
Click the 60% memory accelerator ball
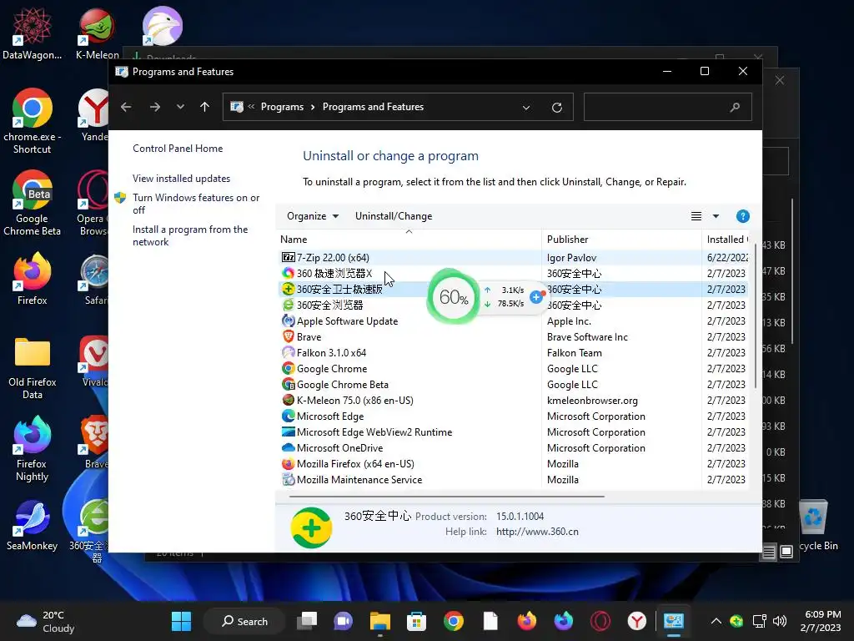[453, 296]
